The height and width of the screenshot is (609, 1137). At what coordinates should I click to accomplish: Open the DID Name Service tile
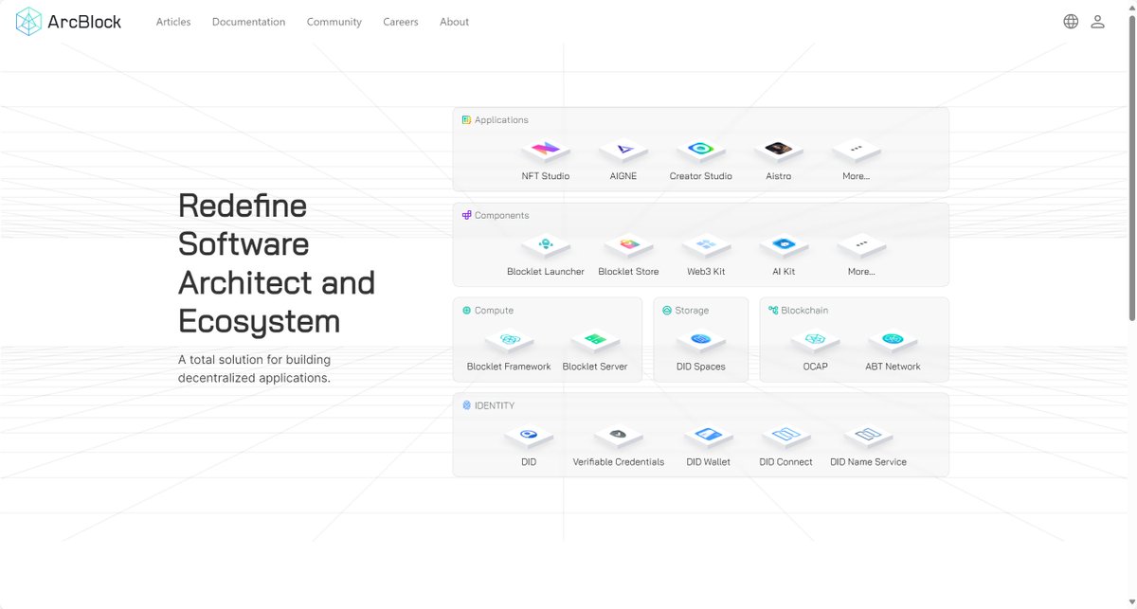click(868, 445)
